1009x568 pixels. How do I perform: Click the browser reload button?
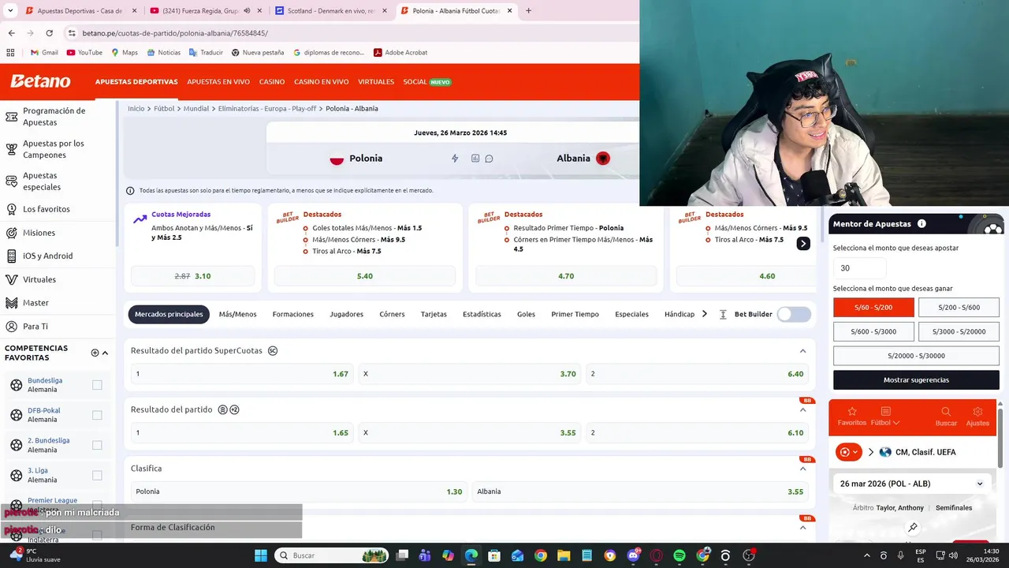point(49,33)
